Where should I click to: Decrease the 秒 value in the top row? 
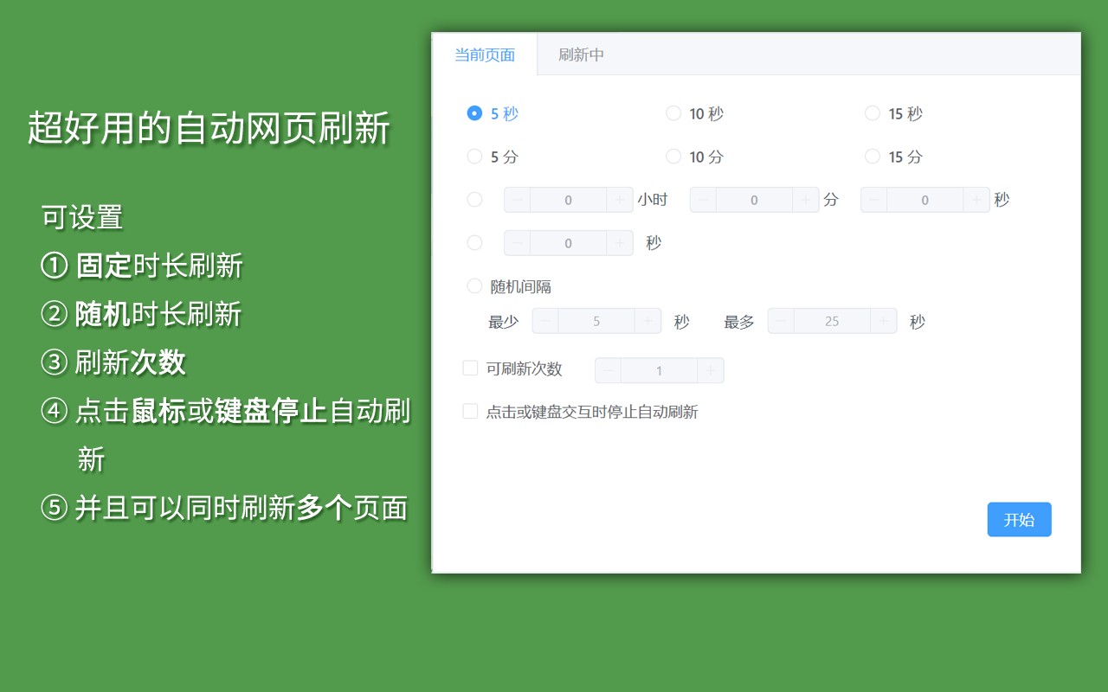874,200
